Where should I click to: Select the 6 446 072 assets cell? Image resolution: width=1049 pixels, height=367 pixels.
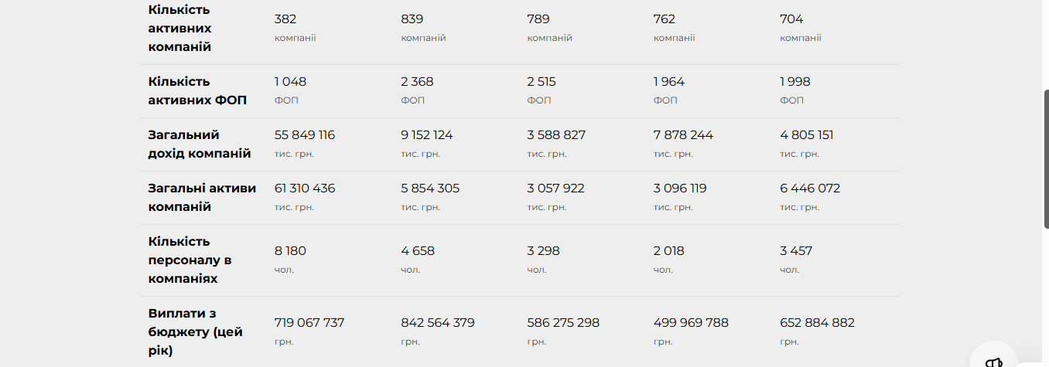[810, 197]
